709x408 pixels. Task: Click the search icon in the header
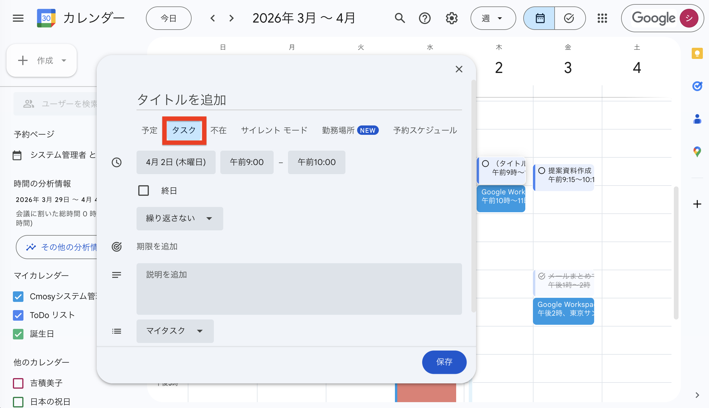(400, 18)
